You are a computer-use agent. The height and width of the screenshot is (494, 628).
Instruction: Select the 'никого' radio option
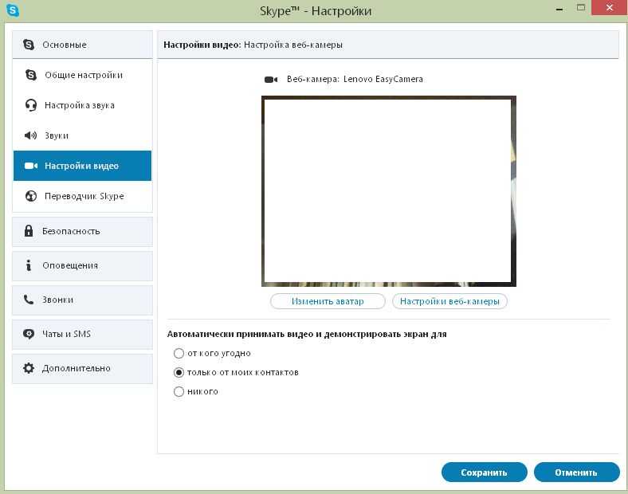pyautogui.click(x=179, y=391)
